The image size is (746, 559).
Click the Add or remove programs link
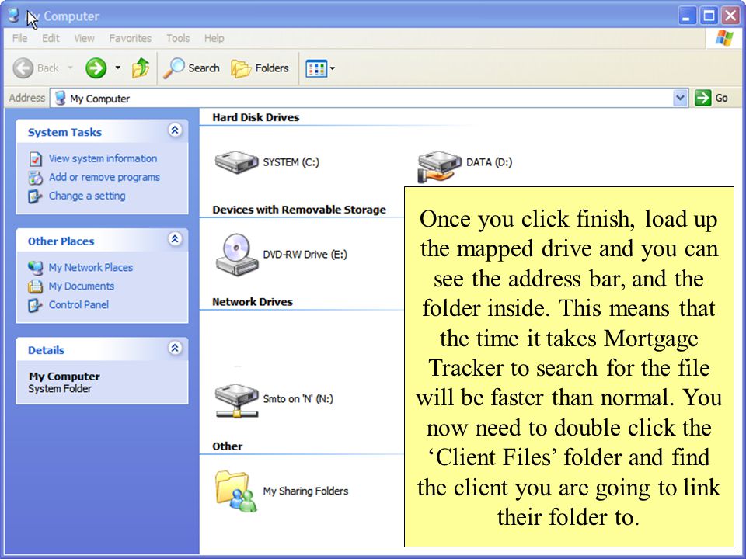[104, 177]
